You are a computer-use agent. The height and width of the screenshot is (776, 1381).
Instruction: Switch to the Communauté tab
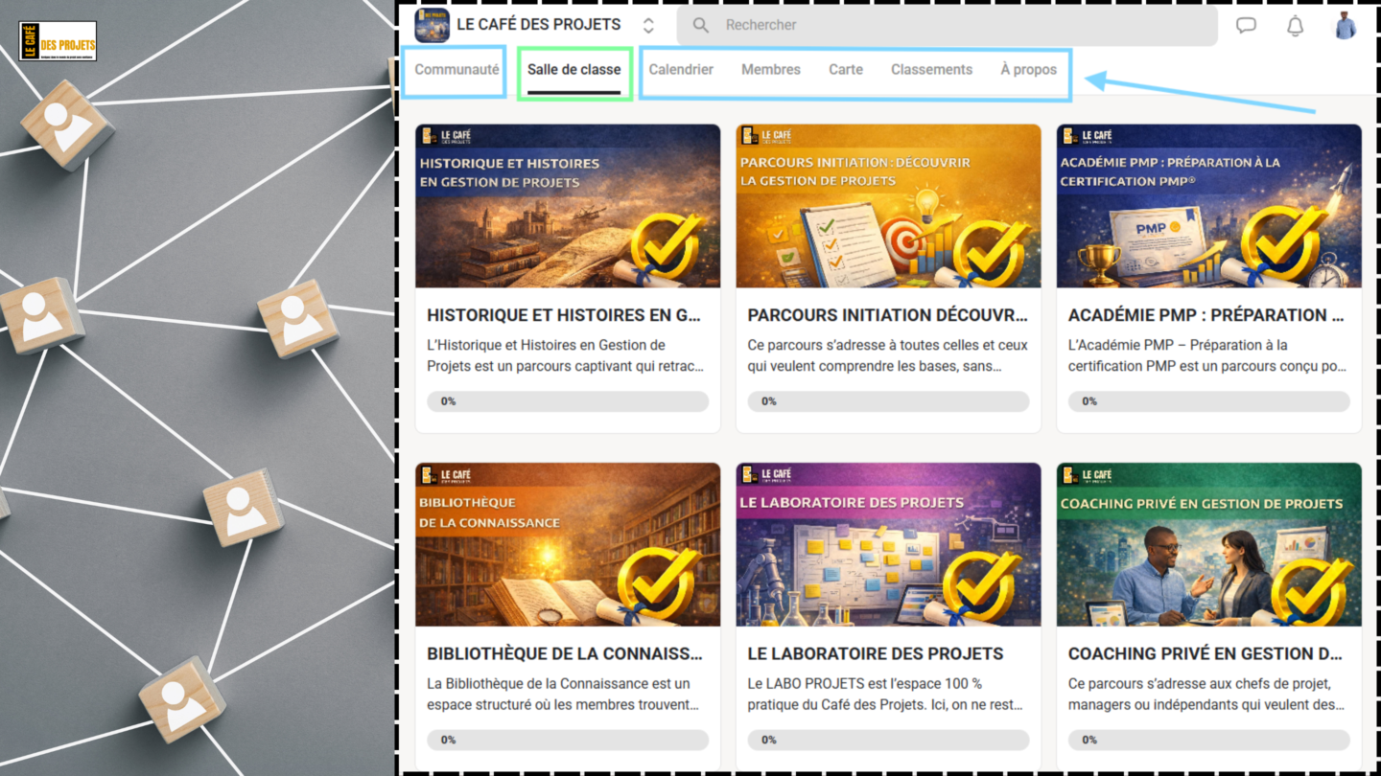(x=456, y=69)
